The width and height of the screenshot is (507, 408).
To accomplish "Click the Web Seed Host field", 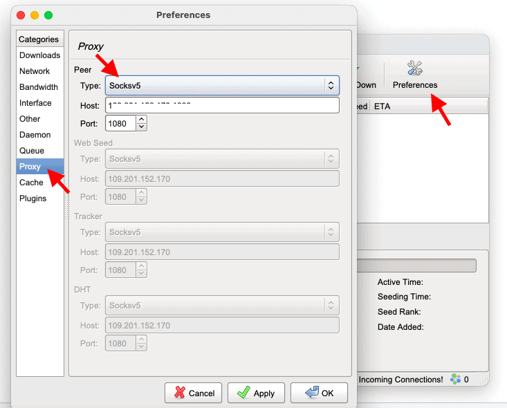I will pos(222,179).
